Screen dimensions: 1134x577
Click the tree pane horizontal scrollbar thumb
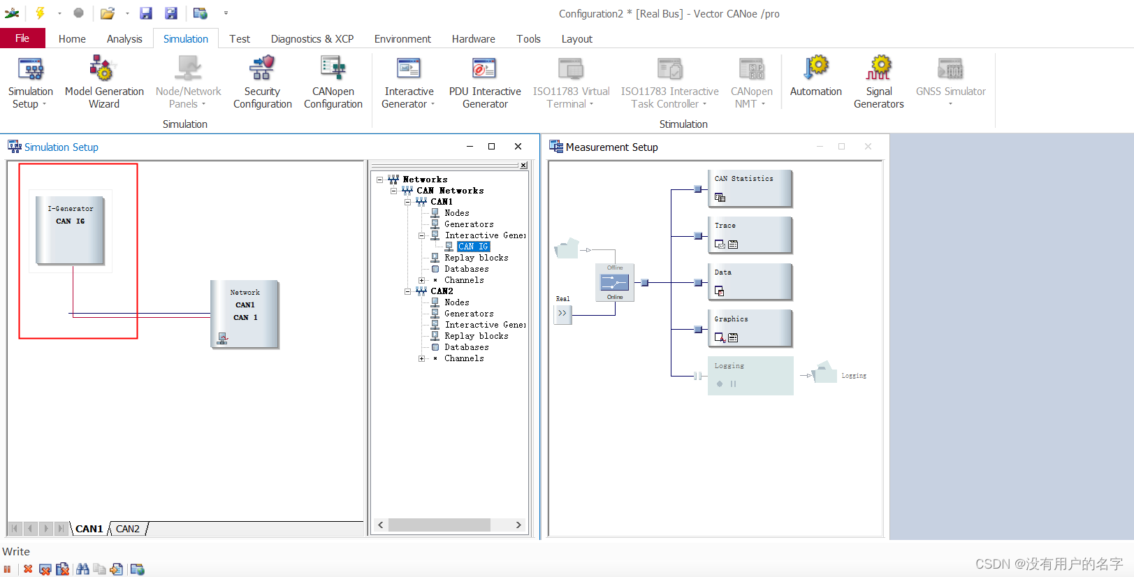(439, 525)
